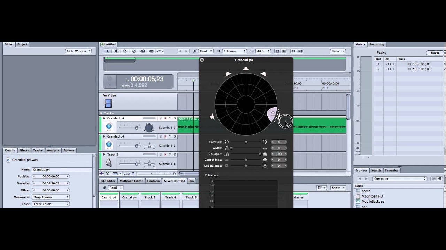Arm first Grandad p4 track for recording
The image size is (446, 250).
click(166, 118)
